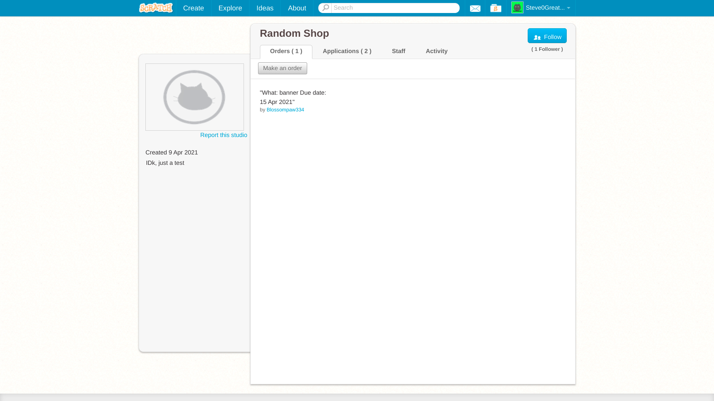
Task: Go to the Explore page
Action: point(230,8)
